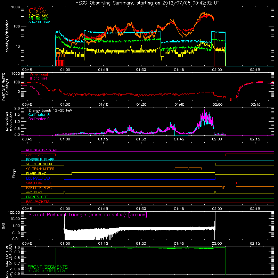
Task: Select the AAZ_FLAG label
Action: tap(34, 193)
